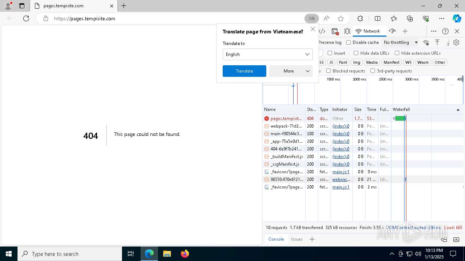The width and height of the screenshot is (465, 261).
Task: Open DevTools help icon
Action: pyautogui.click(x=445, y=31)
